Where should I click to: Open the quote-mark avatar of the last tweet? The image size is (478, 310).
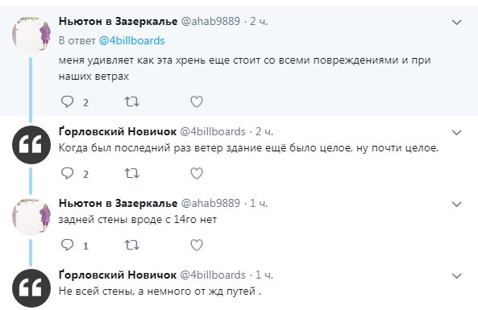coord(31,288)
